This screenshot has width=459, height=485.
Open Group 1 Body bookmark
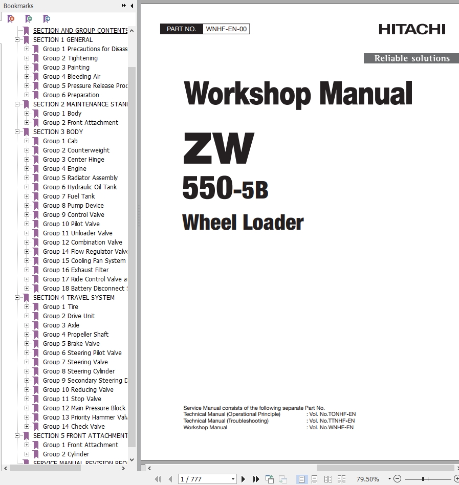[62, 114]
